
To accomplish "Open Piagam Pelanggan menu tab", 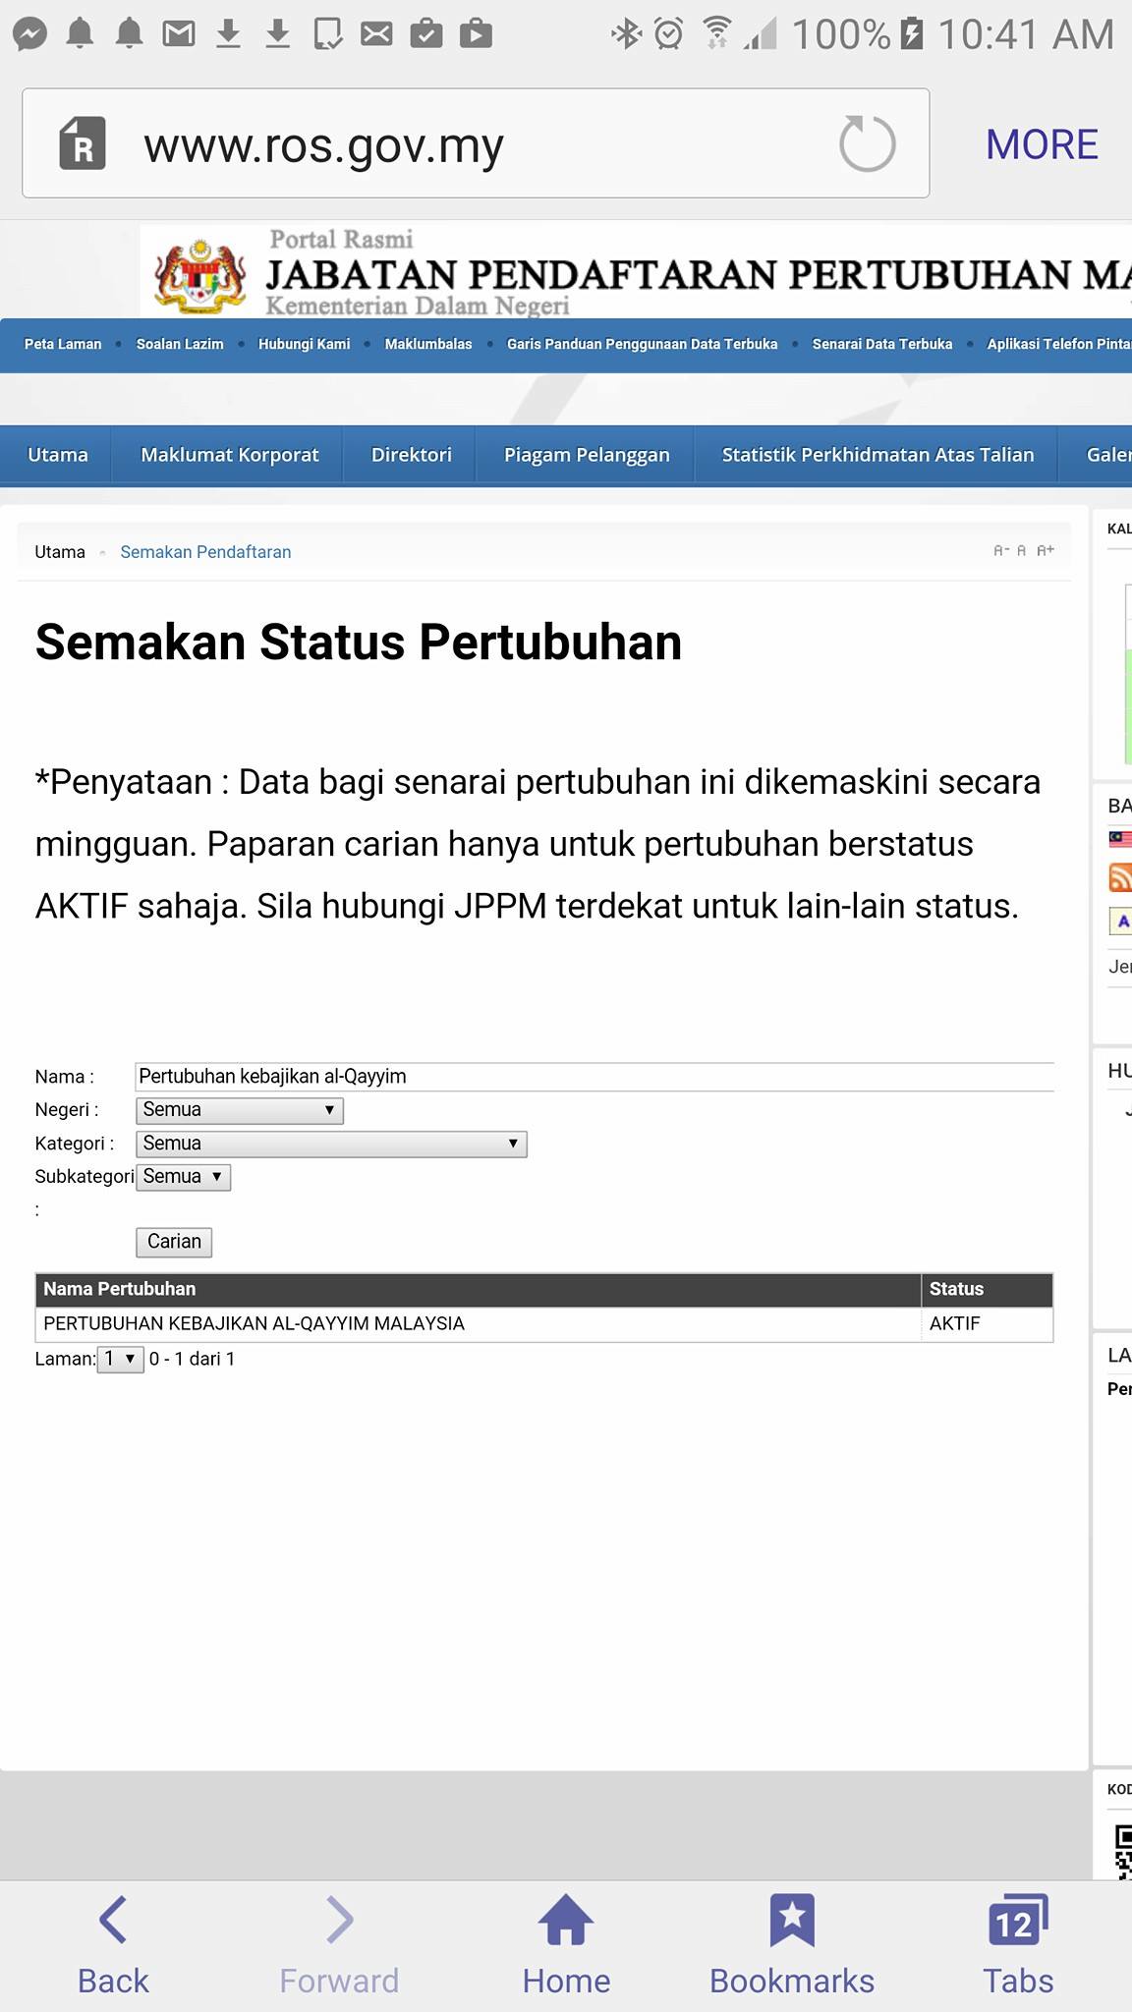I will pos(587,455).
